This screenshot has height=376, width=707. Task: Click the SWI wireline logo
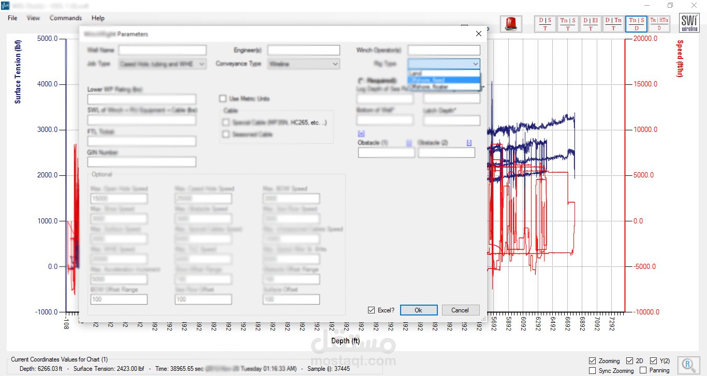pos(689,23)
